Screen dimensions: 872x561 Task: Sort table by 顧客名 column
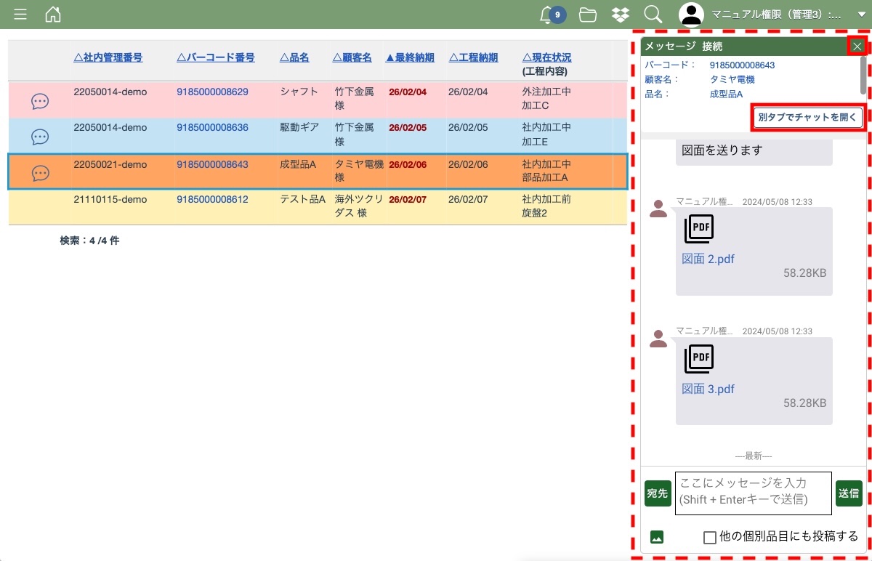pos(352,57)
